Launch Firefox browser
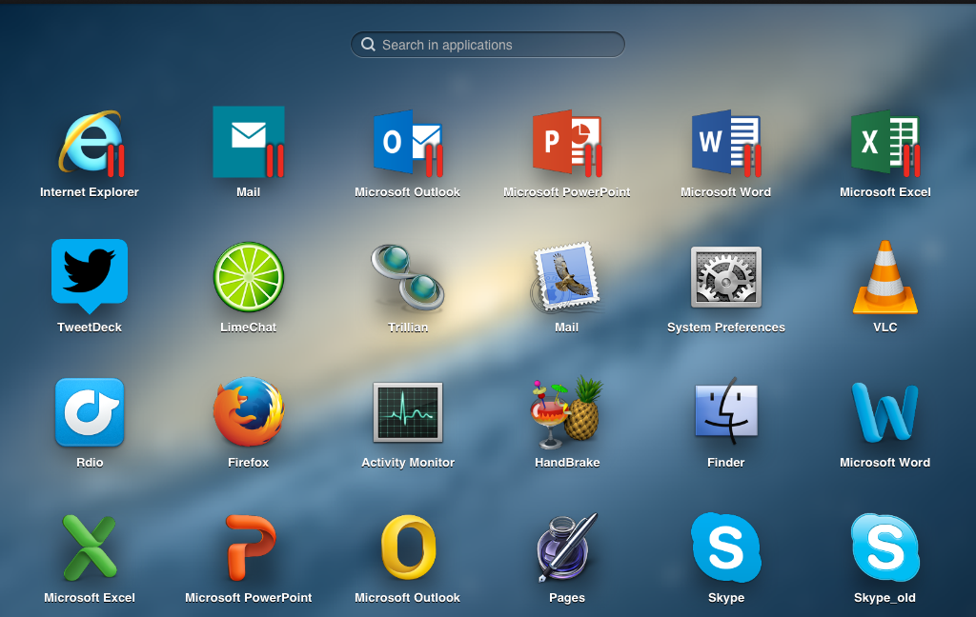This screenshot has height=617, width=976. pos(248,412)
